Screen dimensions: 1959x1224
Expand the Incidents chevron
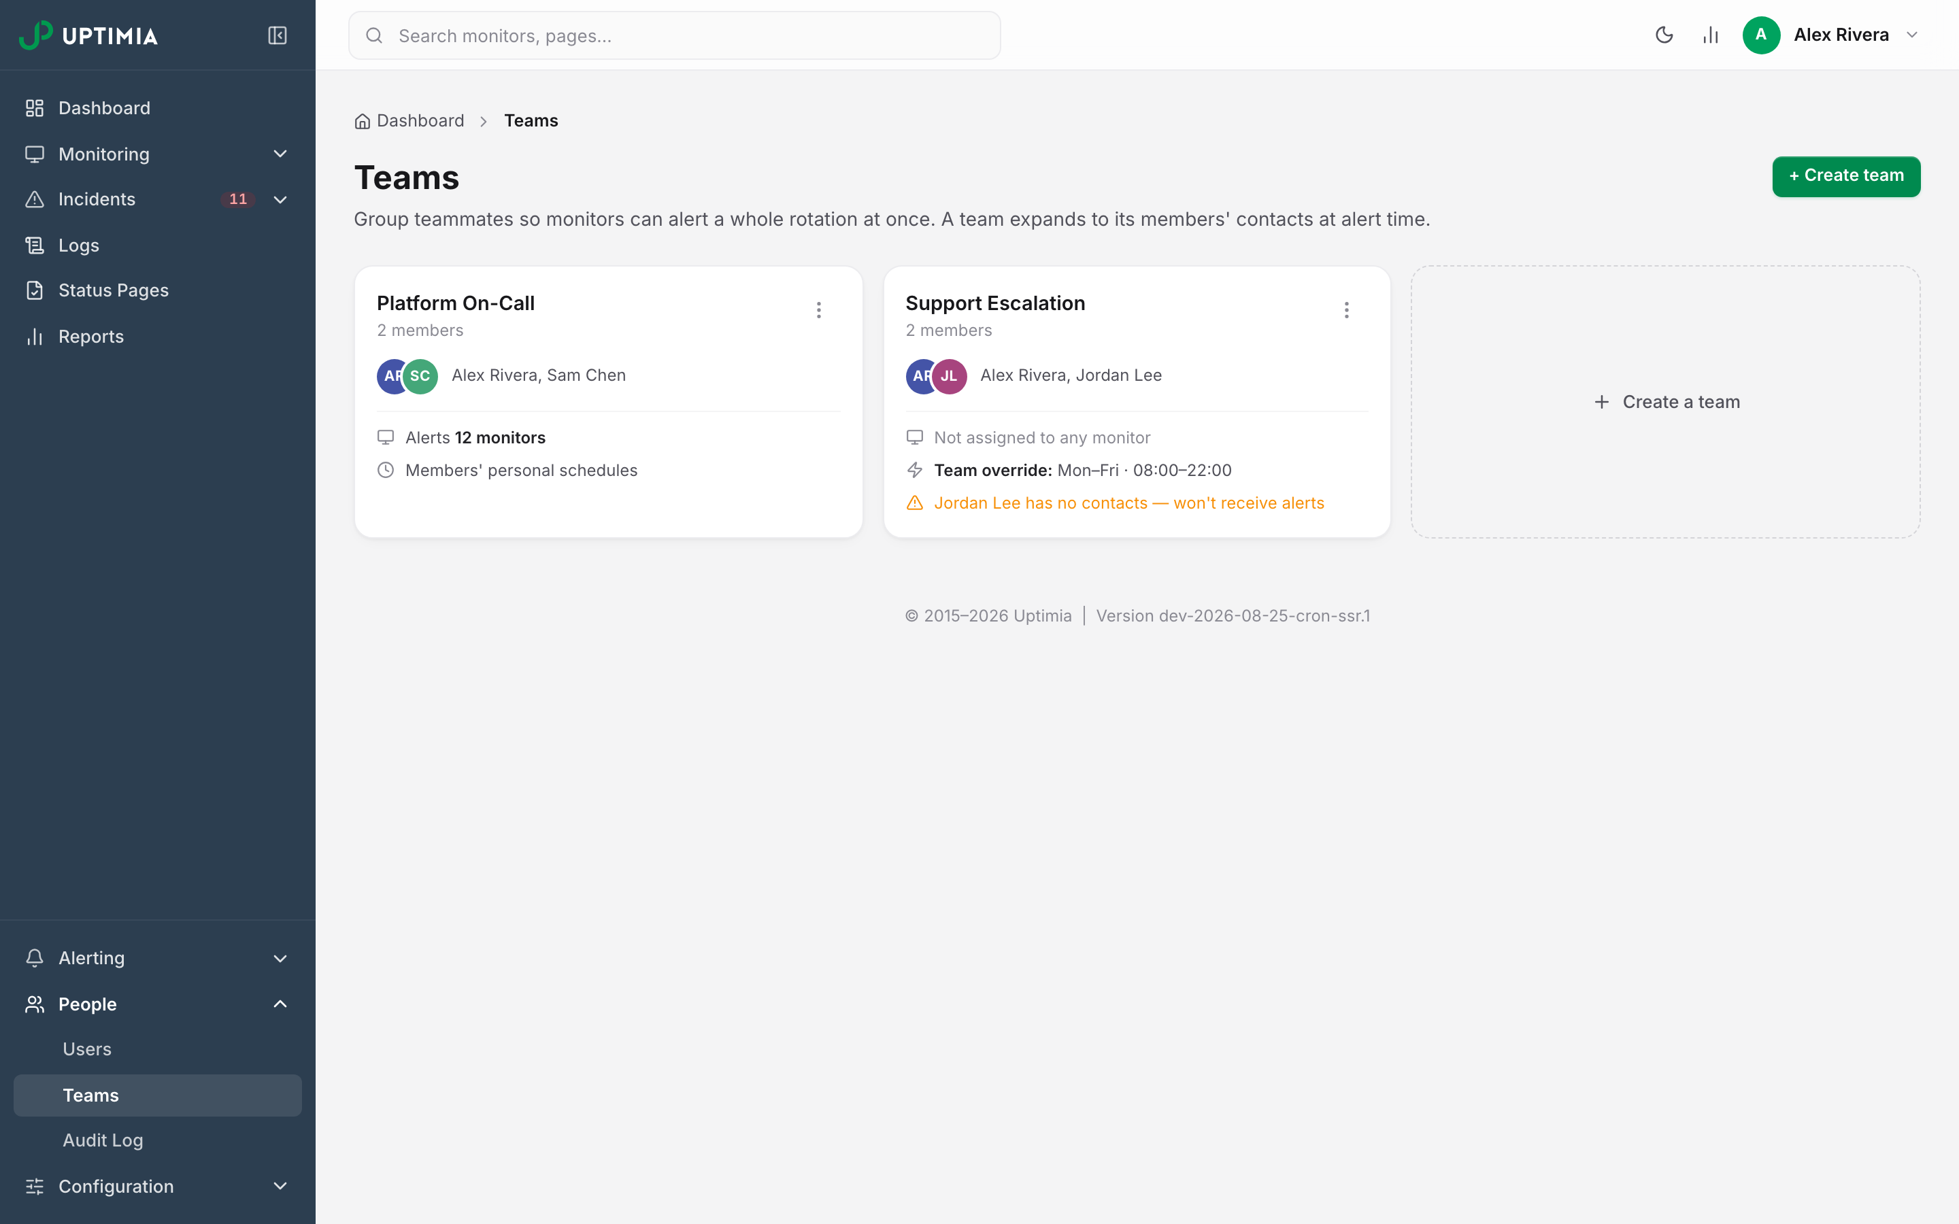pos(280,199)
